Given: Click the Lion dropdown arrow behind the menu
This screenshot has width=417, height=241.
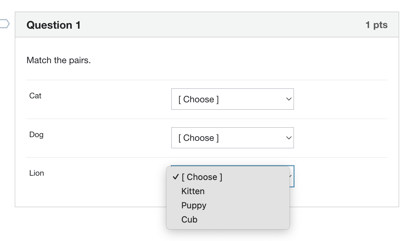Looking at the screenshot, I should coord(291,176).
